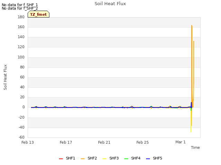221x165 pixels.
Task: Toggle SHF5 series in the legend
Action: click(x=154, y=158)
